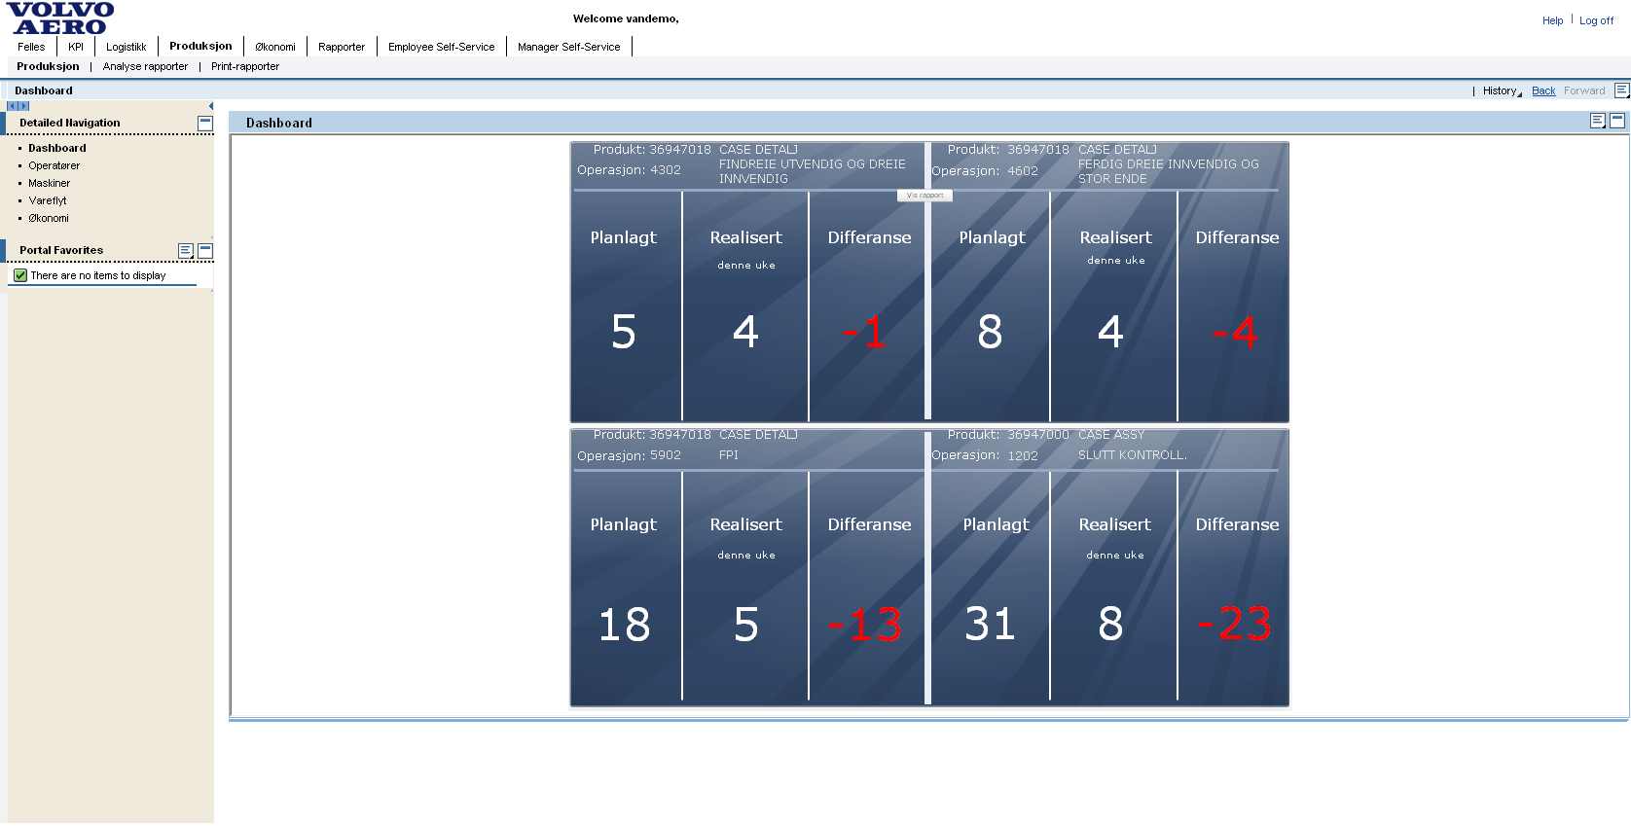
Task: Click the Planlagt value 8 for operation 4602
Action: coord(990,332)
